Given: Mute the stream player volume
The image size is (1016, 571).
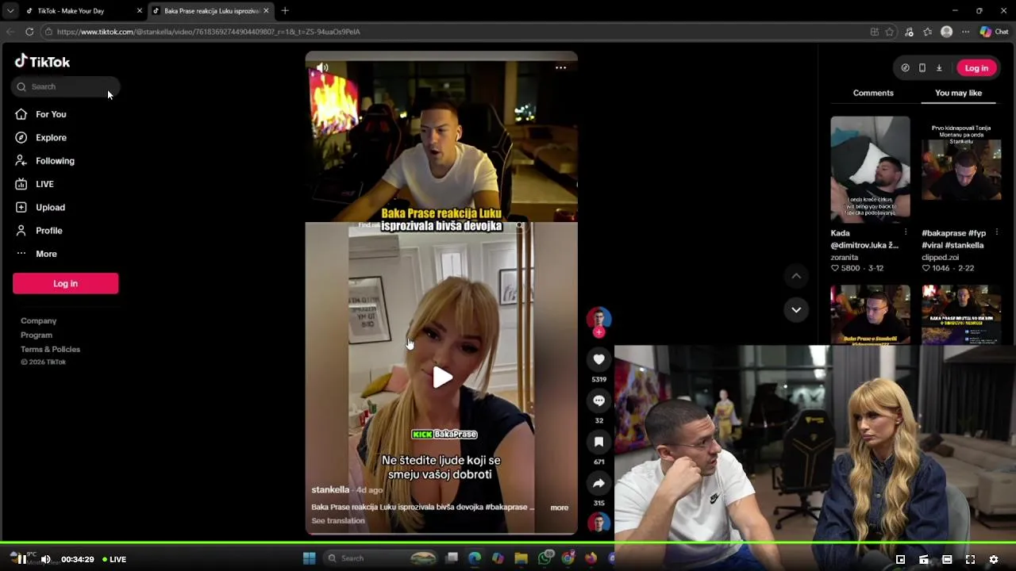Looking at the screenshot, I should pyautogui.click(x=46, y=559).
